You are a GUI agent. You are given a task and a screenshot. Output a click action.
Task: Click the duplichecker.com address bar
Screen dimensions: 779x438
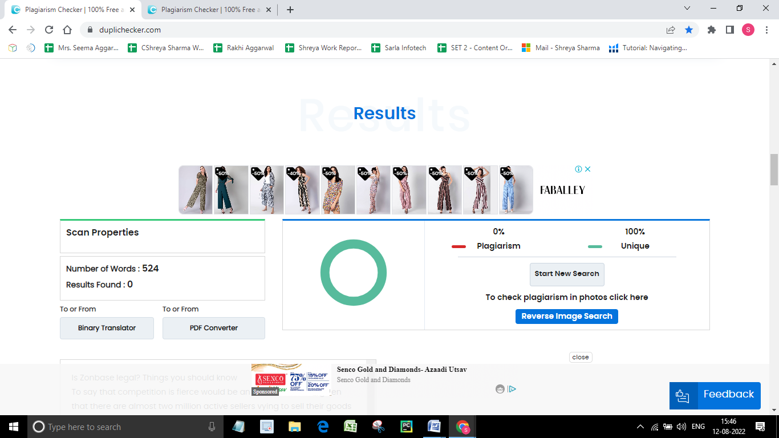click(371, 30)
